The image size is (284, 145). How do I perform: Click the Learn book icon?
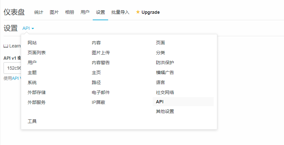tap(5, 46)
